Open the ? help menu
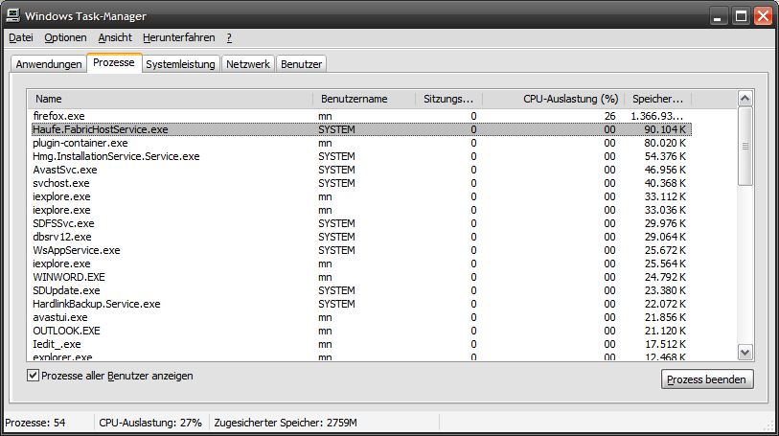The image size is (779, 436). coord(229,37)
